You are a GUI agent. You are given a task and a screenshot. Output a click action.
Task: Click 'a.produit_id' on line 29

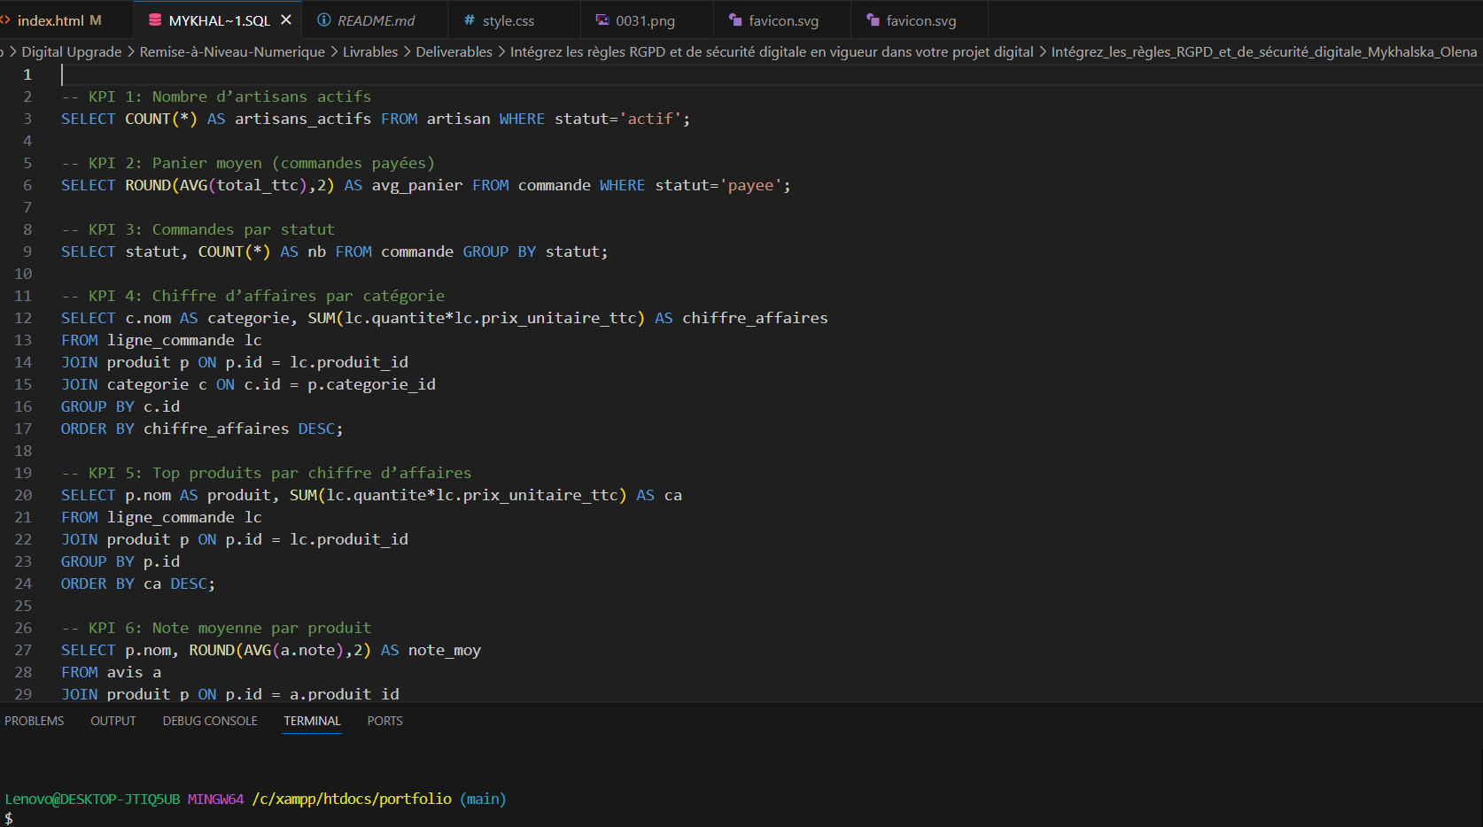[x=345, y=694]
